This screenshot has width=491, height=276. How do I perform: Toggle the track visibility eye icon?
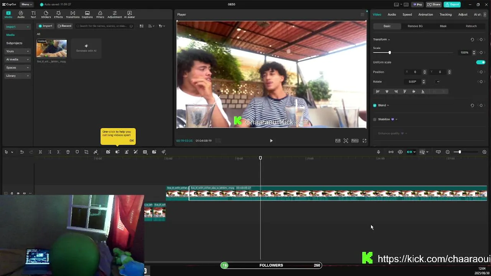pos(18,194)
